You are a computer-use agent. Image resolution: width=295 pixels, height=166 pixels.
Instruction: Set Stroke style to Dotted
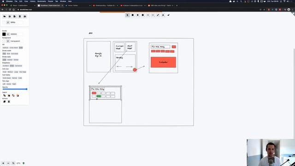point(16,59)
